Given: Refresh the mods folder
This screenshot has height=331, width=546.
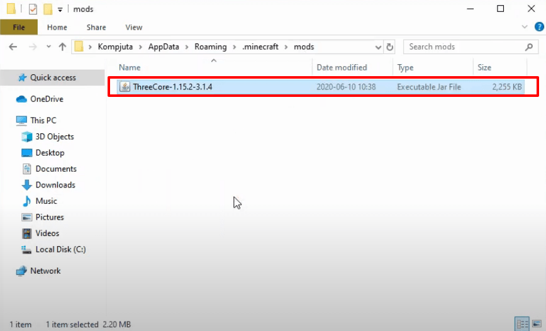Looking at the screenshot, I should 389,47.
